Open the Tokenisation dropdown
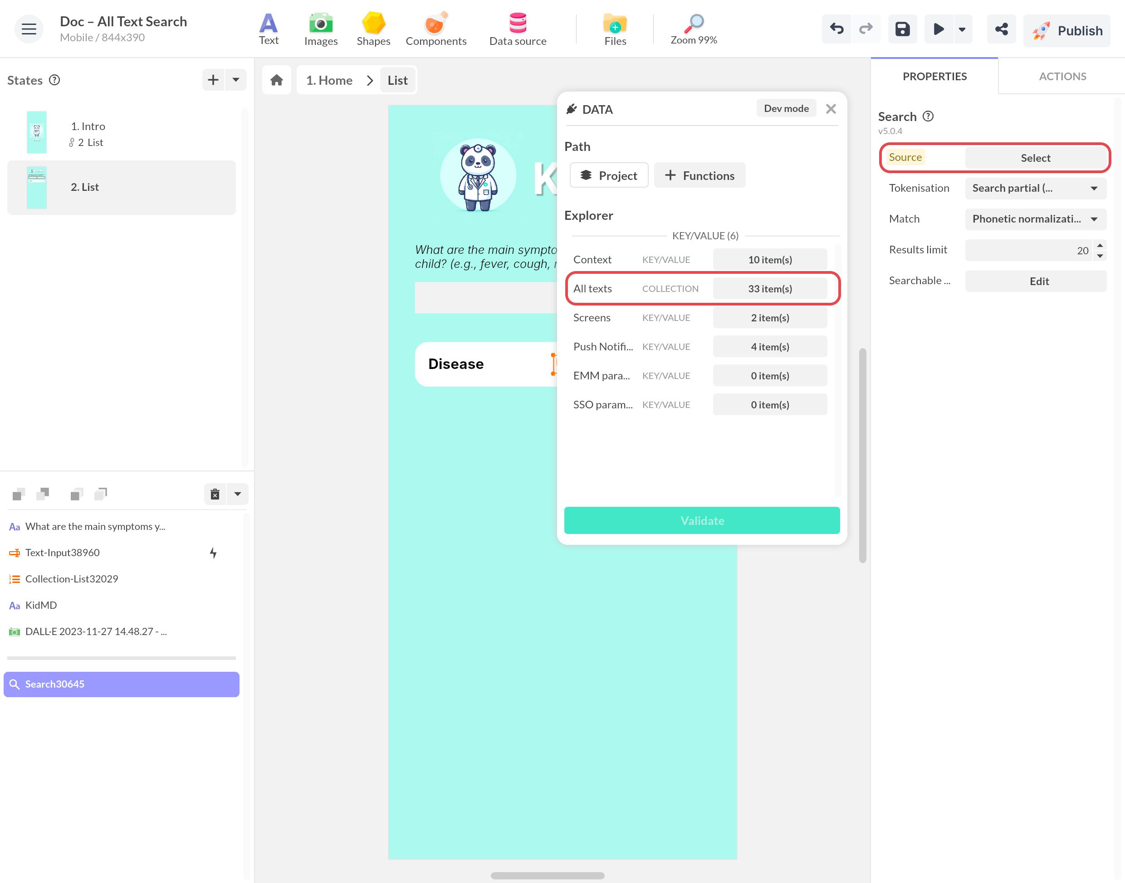The width and height of the screenshot is (1125, 883). coord(1035,188)
